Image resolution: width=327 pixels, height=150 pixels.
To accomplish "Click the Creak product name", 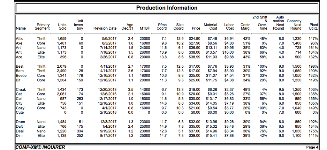I will (x=21, y=90).
